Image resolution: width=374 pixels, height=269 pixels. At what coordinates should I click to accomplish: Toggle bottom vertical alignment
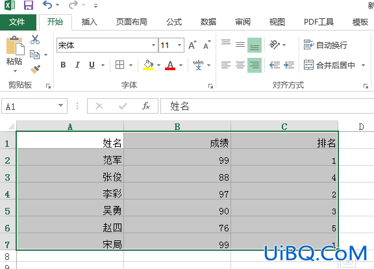(x=255, y=45)
